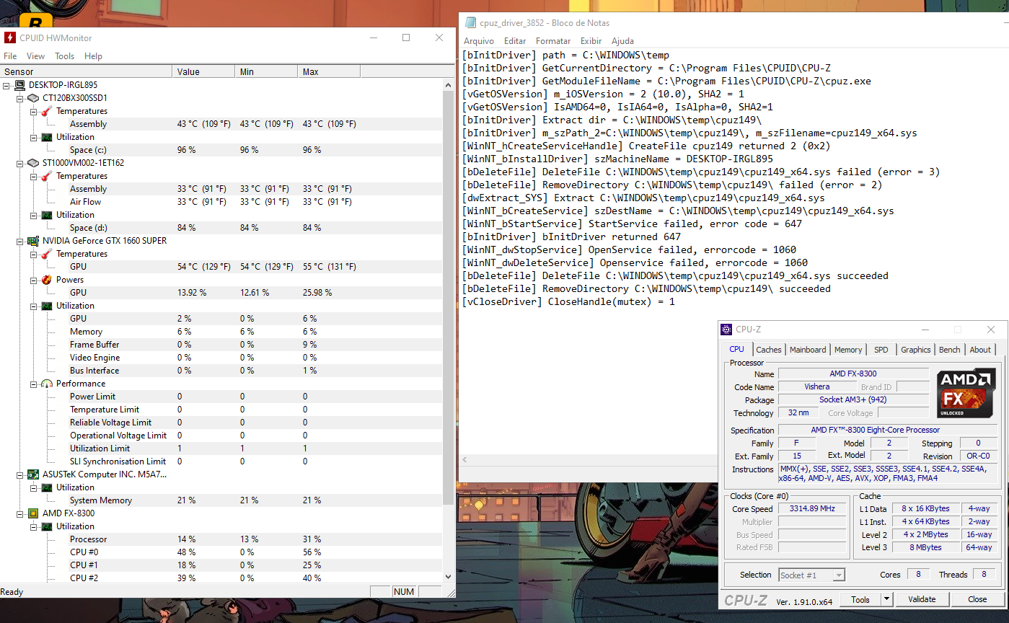Click the Sensor column header
Image resolution: width=1009 pixels, height=623 pixels.
[x=87, y=71]
